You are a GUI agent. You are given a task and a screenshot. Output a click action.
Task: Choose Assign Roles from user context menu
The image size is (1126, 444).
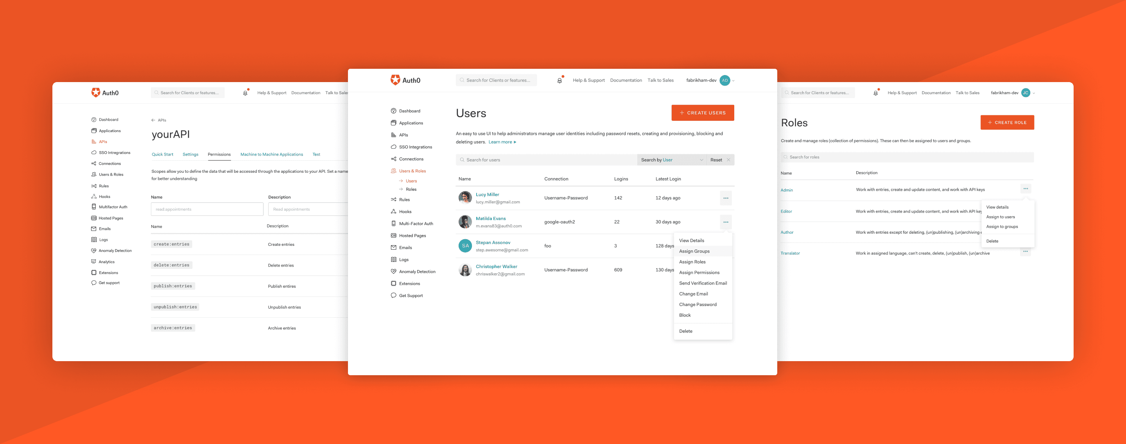coord(692,262)
